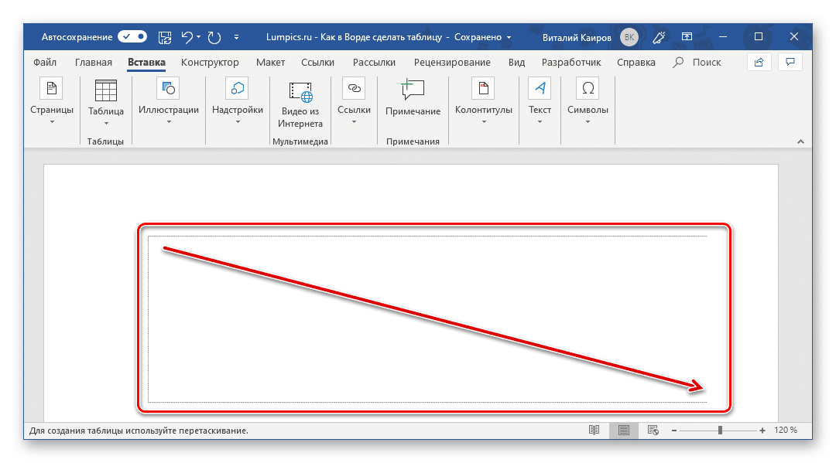This screenshot has width=836, height=463.
Task: Expand the Надстройки dropdown arrow
Action: 238,122
